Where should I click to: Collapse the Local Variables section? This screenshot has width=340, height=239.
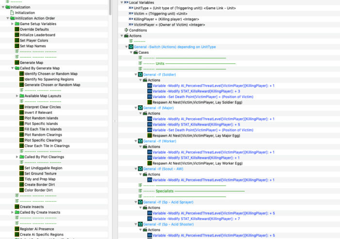click(x=121, y=3)
